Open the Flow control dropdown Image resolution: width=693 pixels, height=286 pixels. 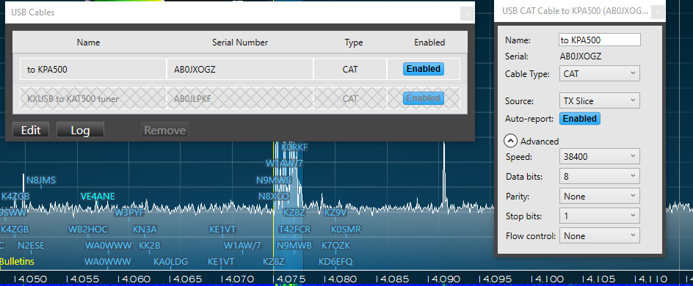point(599,235)
